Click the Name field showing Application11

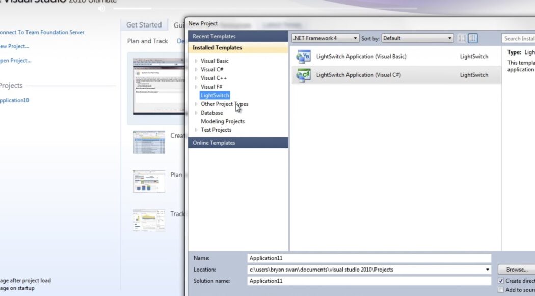[x=368, y=258]
